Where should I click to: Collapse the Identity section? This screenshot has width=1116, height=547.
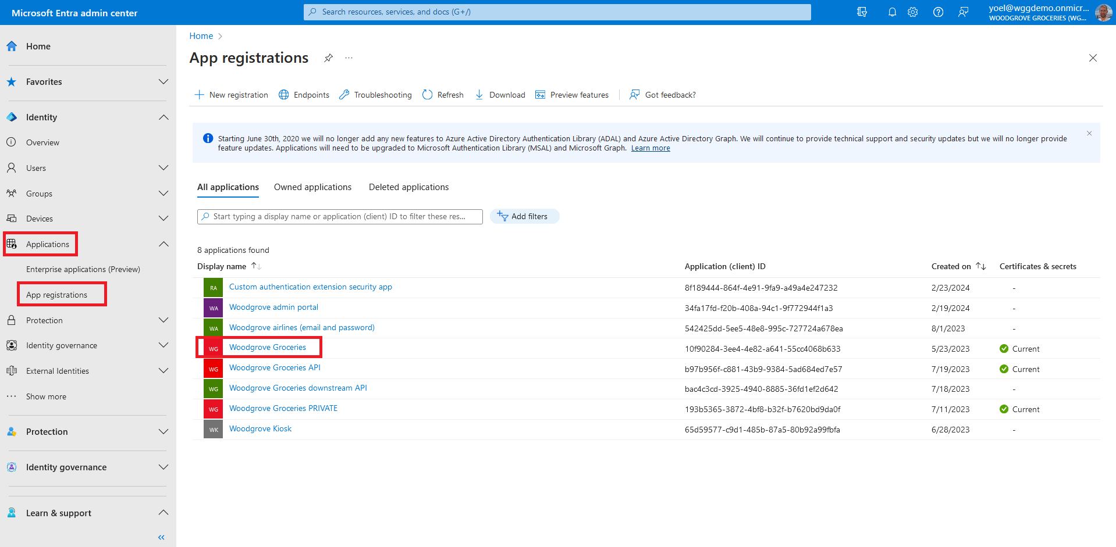(164, 117)
